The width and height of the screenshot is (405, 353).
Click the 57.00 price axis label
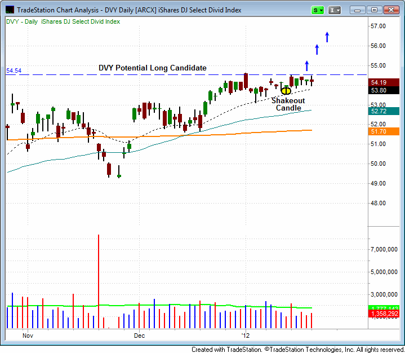click(378, 26)
